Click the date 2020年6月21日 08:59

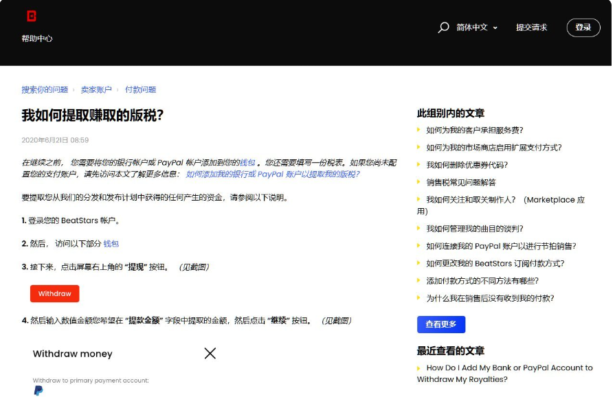[55, 140]
